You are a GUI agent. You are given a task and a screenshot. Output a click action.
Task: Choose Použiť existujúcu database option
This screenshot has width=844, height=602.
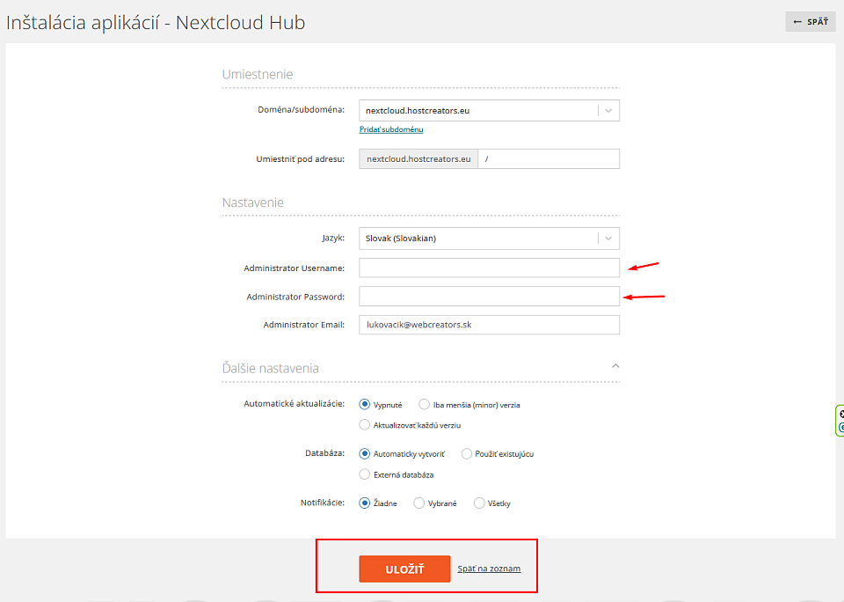[466, 454]
